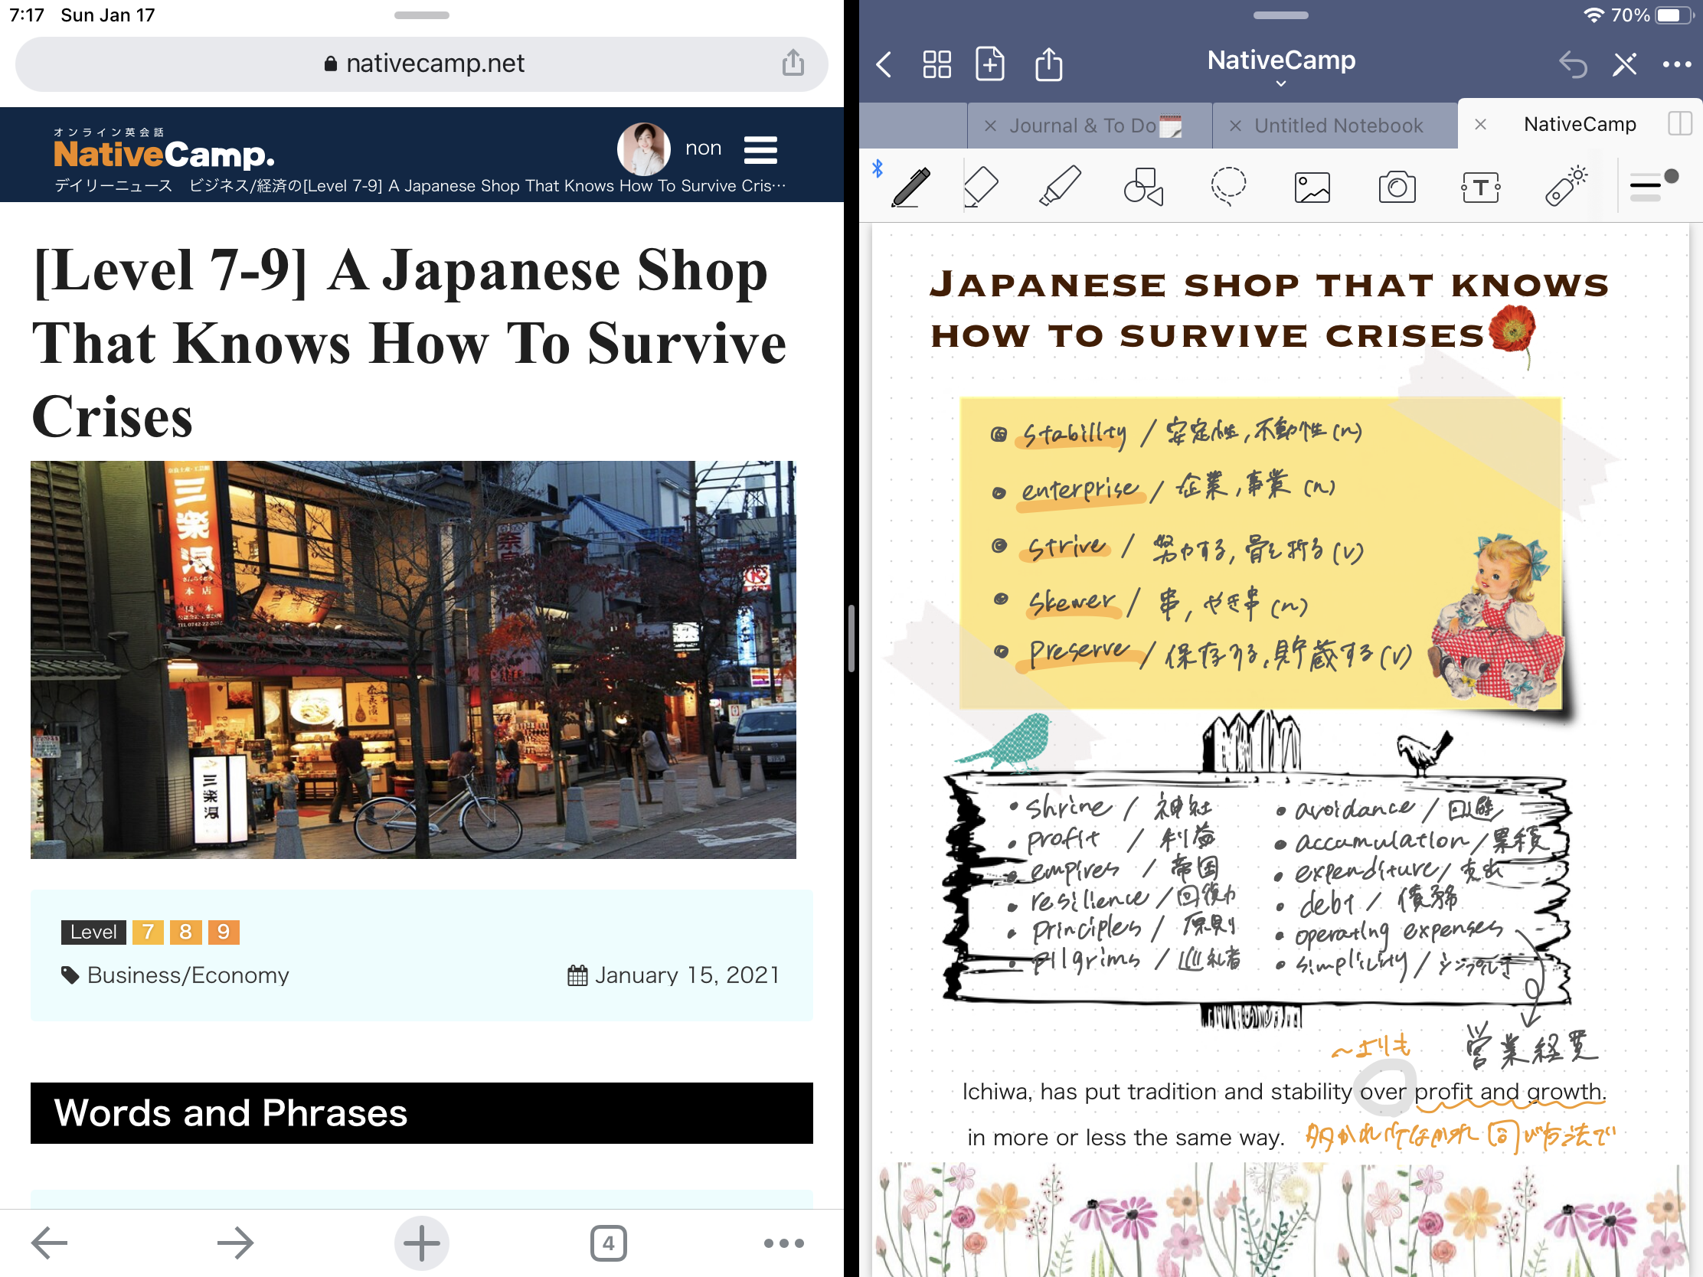Open the Business/Economy category link
The height and width of the screenshot is (1277, 1703).
tap(187, 975)
